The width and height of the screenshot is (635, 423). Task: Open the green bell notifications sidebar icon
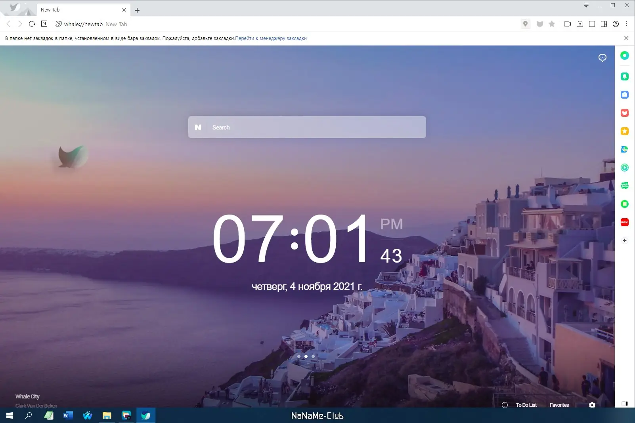click(x=624, y=76)
